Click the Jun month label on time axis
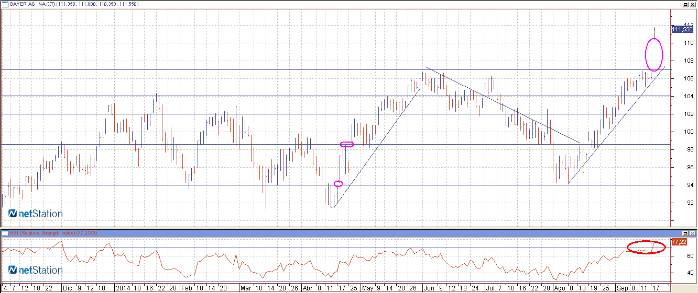698x293 pixels. coord(428,288)
